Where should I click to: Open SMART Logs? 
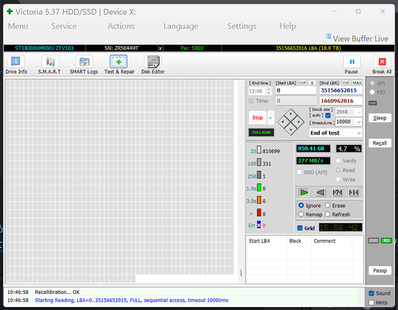pyautogui.click(x=84, y=64)
